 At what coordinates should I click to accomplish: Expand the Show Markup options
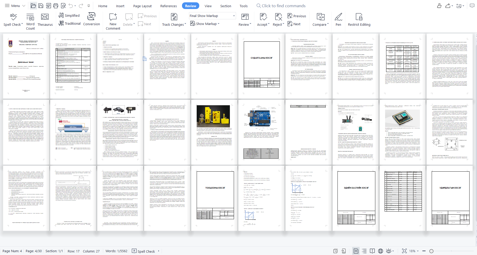[x=205, y=24]
